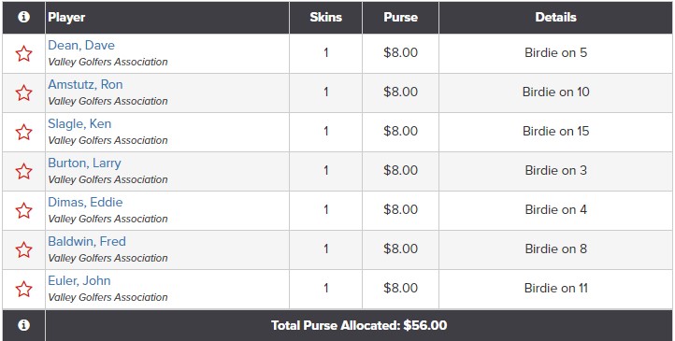This screenshot has height=341, width=675.
Task: Star the Slagle, Ken row
Action: click(x=23, y=132)
